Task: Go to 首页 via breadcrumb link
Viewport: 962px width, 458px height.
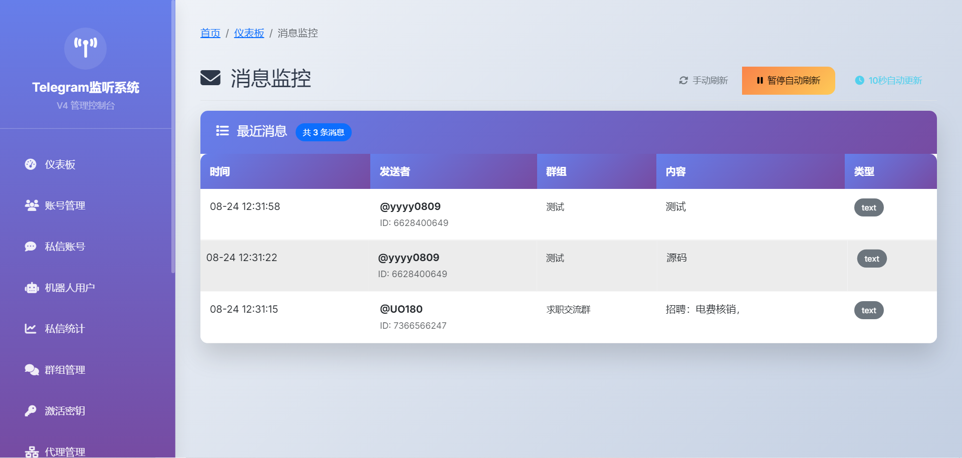Action: [x=210, y=33]
